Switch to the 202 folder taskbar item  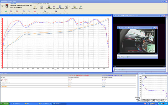31,104
